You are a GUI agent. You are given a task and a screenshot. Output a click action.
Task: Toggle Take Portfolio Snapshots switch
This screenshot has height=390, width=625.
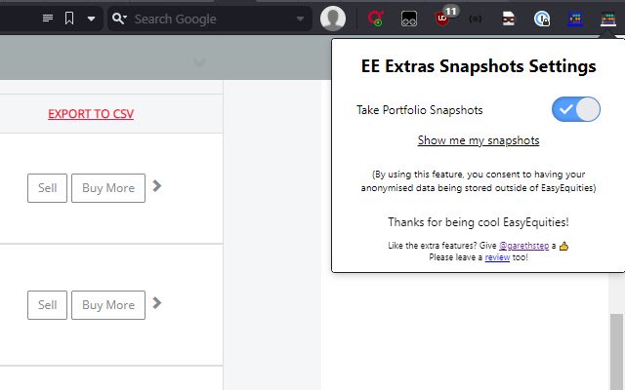pyautogui.click(x=576, y=109)
